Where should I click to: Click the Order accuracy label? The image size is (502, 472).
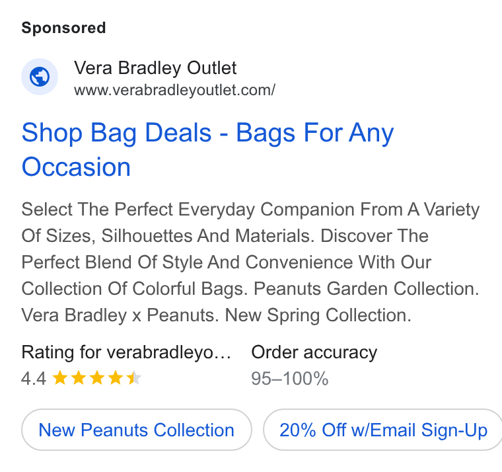pos(314,352)
